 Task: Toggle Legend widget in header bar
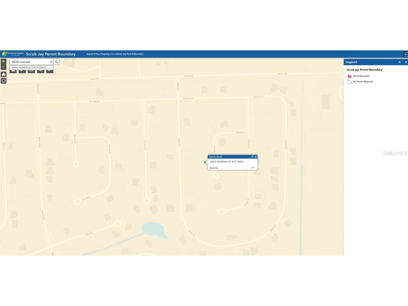point(406,54)
